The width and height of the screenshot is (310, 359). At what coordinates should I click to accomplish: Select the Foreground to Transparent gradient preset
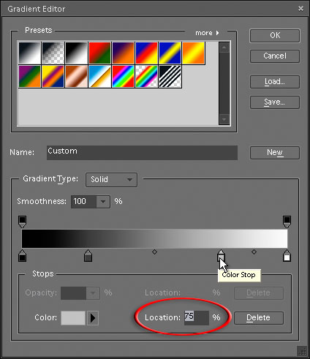(53, 53)
